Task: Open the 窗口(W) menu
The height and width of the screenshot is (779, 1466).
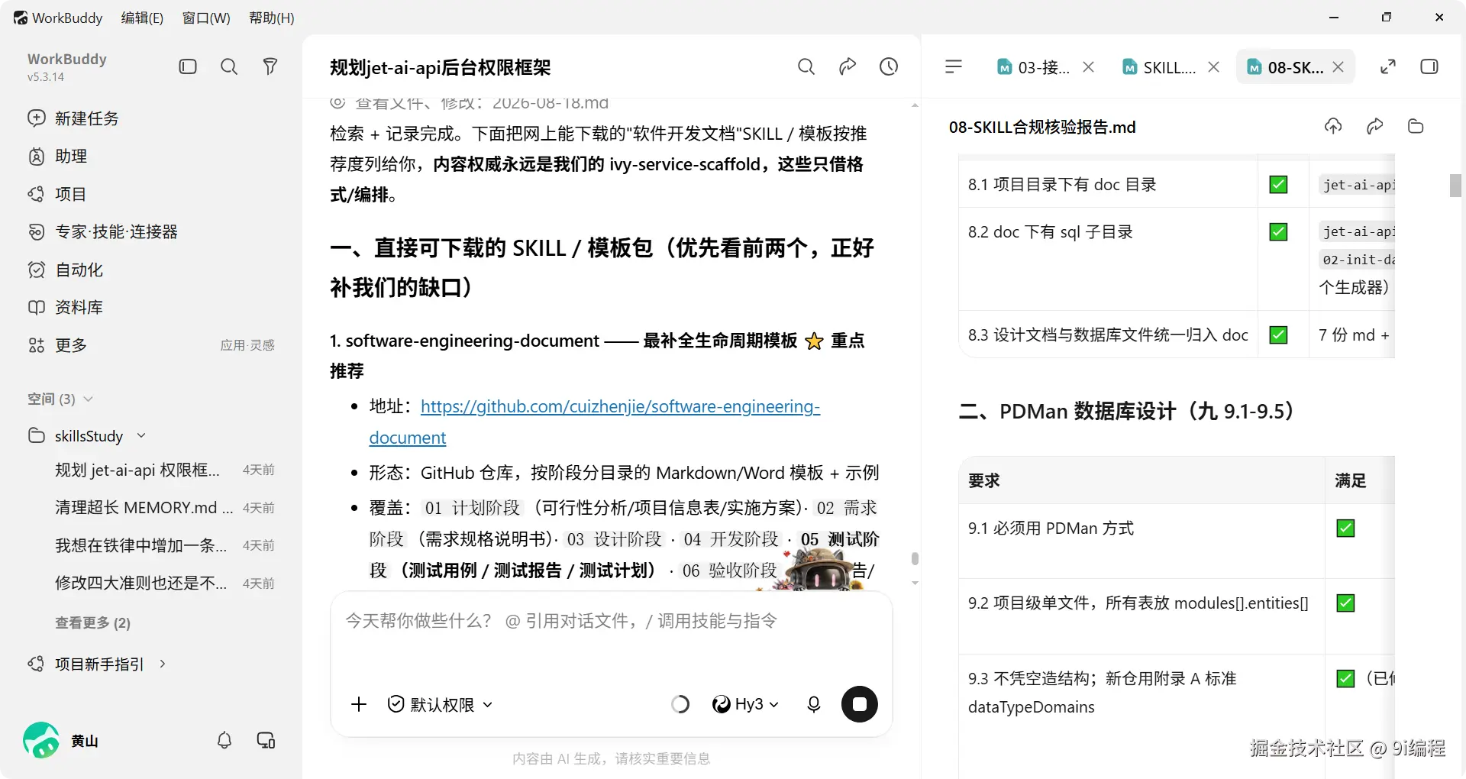Action: coord(206,18)
